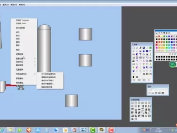Select the thickest line sample in line panel
Screen dimensions: 177x133
[163, 93]
